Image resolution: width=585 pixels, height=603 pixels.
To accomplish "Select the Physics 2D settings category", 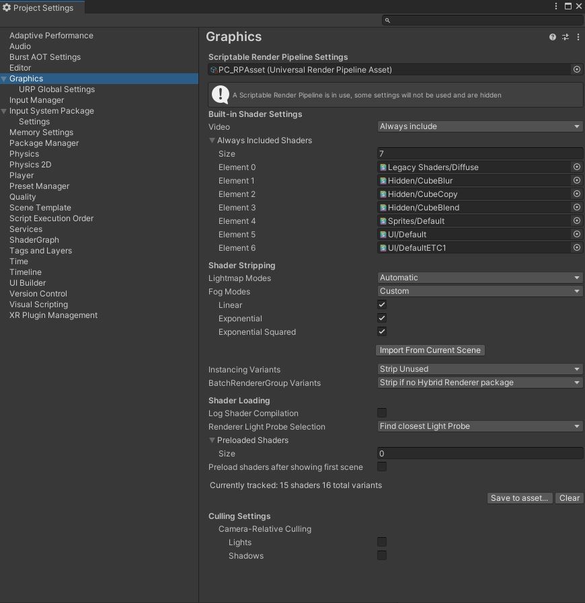I will (x=30, y=165).
